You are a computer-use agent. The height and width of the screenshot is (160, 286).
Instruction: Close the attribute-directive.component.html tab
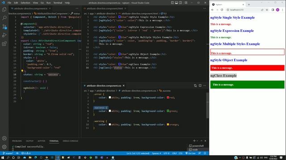tap(125, 8)
